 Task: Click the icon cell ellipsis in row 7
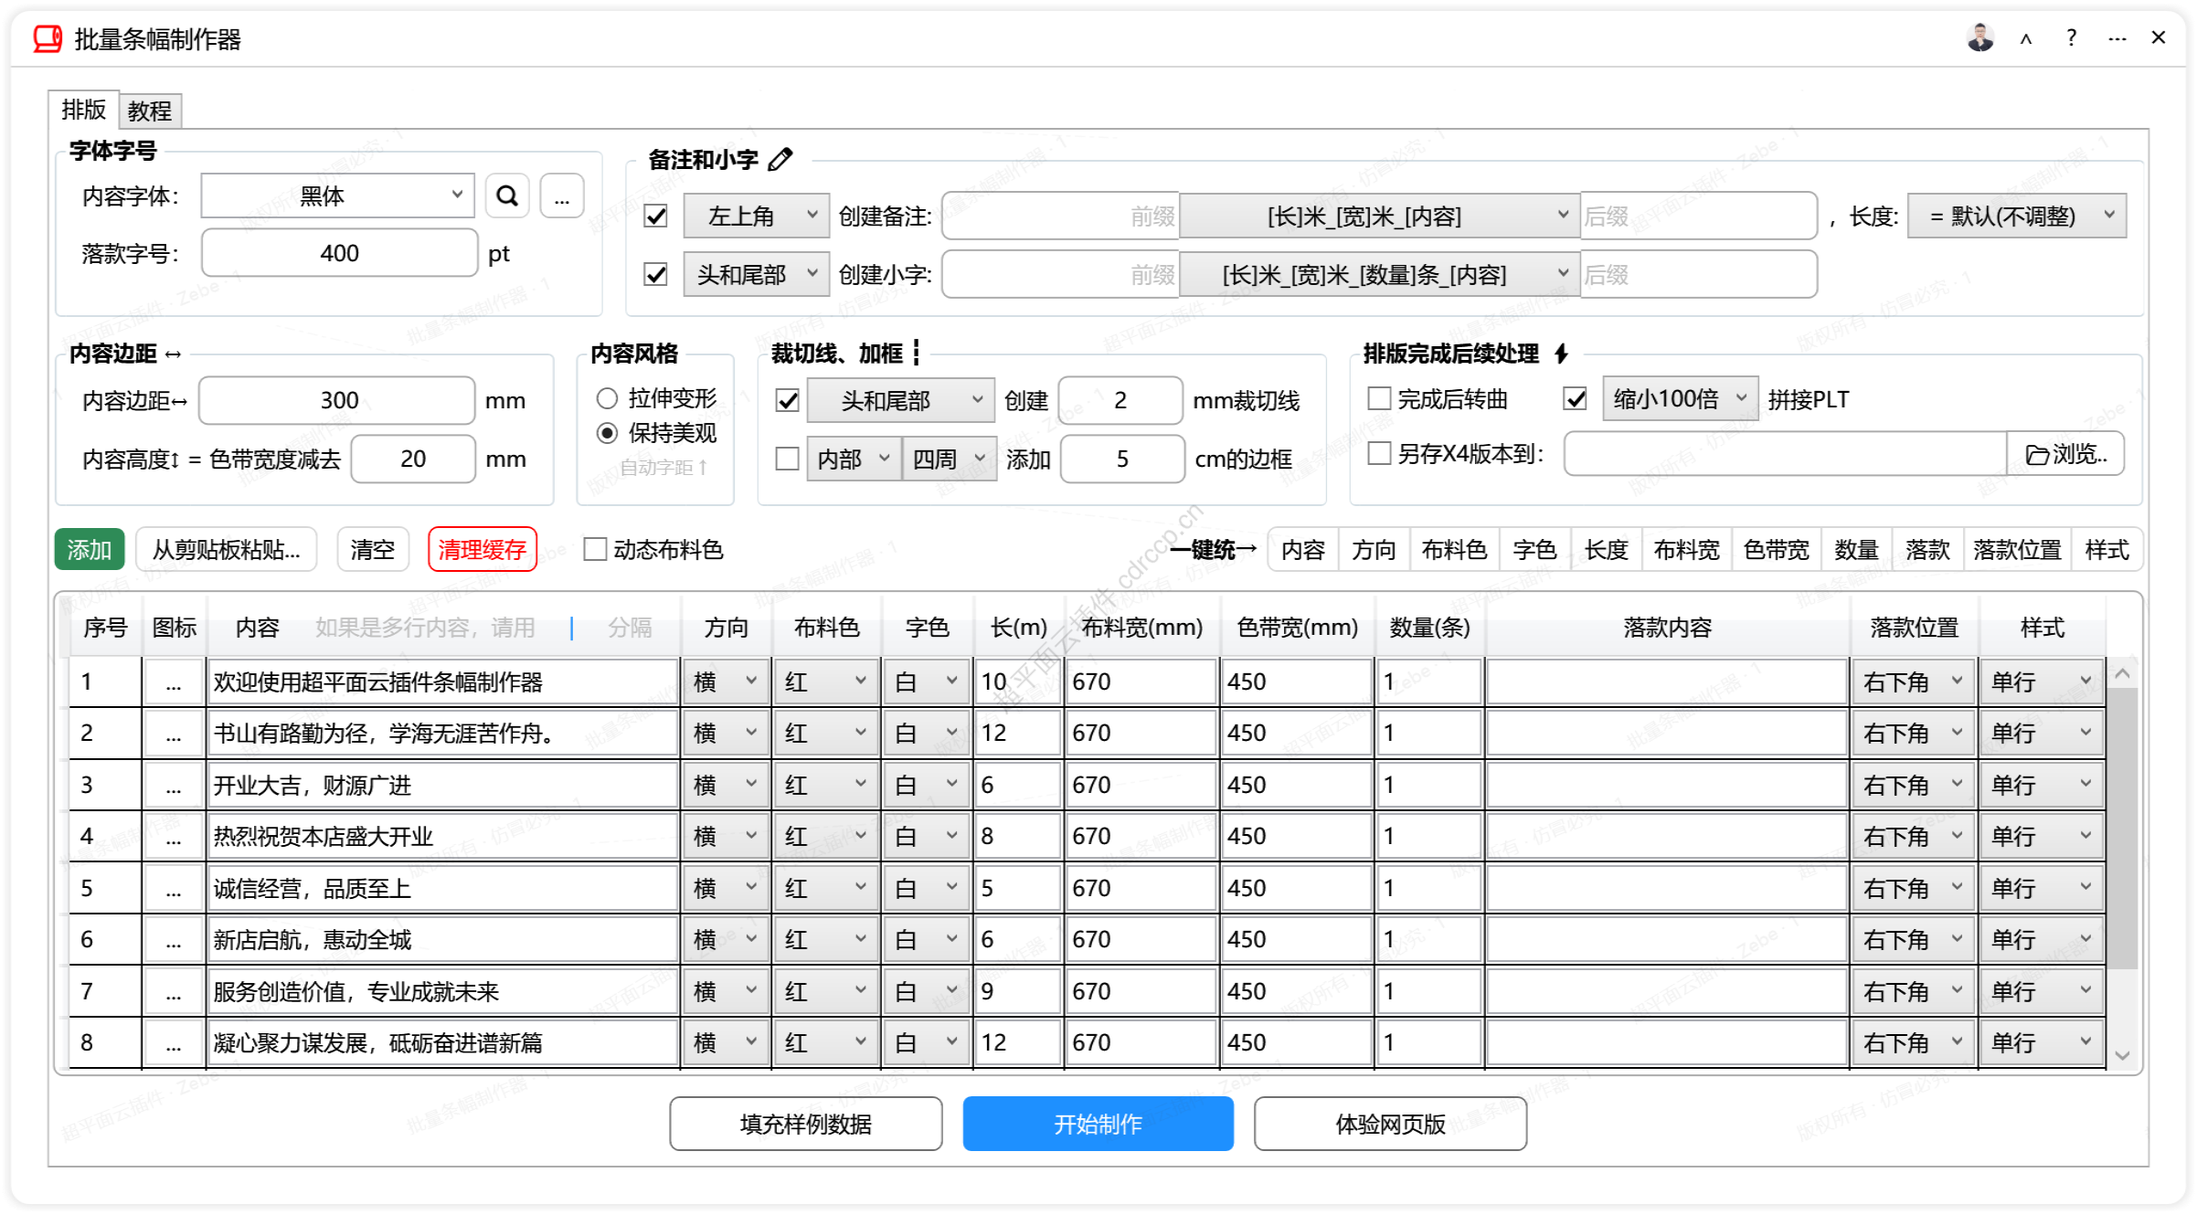(x=174, y=992)
